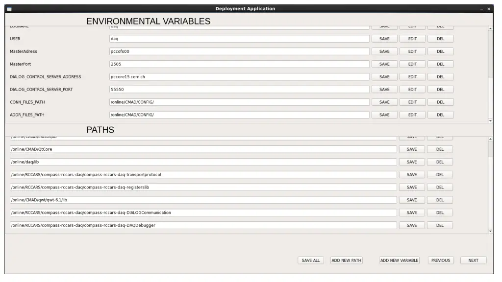Delete the DAQDebugger path entry
This screenshot has height=282, width=502.
coord(440,226)
